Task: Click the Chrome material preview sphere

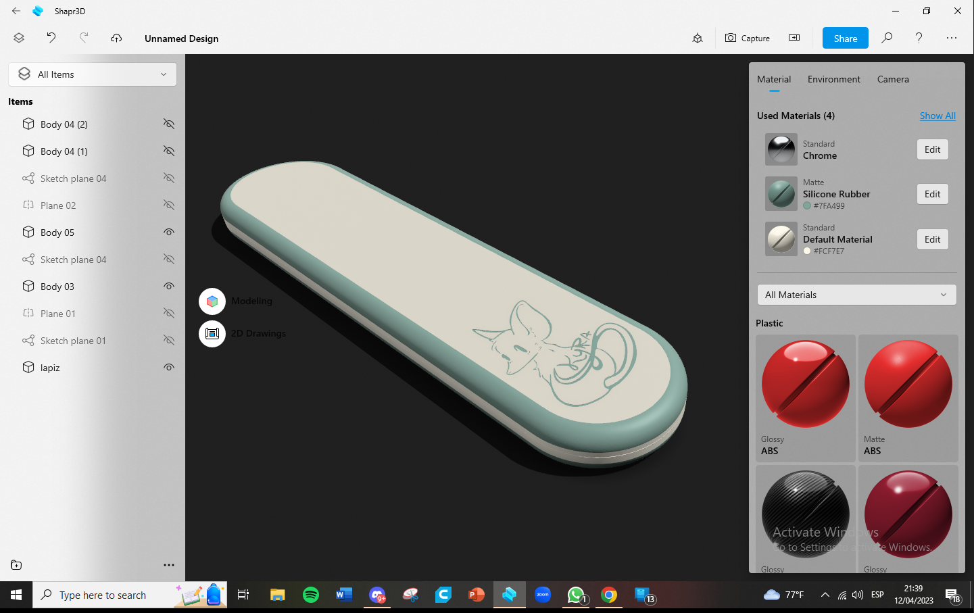Action: tap(781, 149)
